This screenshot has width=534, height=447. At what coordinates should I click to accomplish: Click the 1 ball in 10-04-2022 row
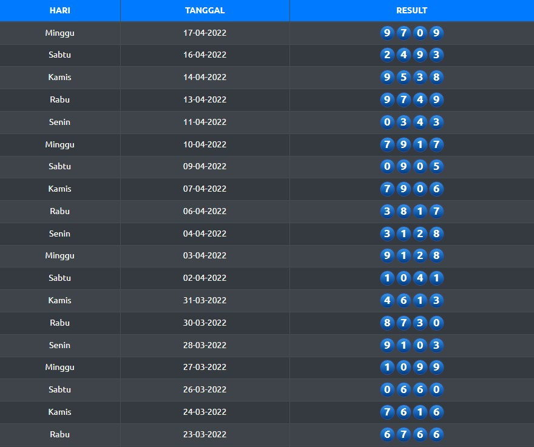[x=420, y=145]
